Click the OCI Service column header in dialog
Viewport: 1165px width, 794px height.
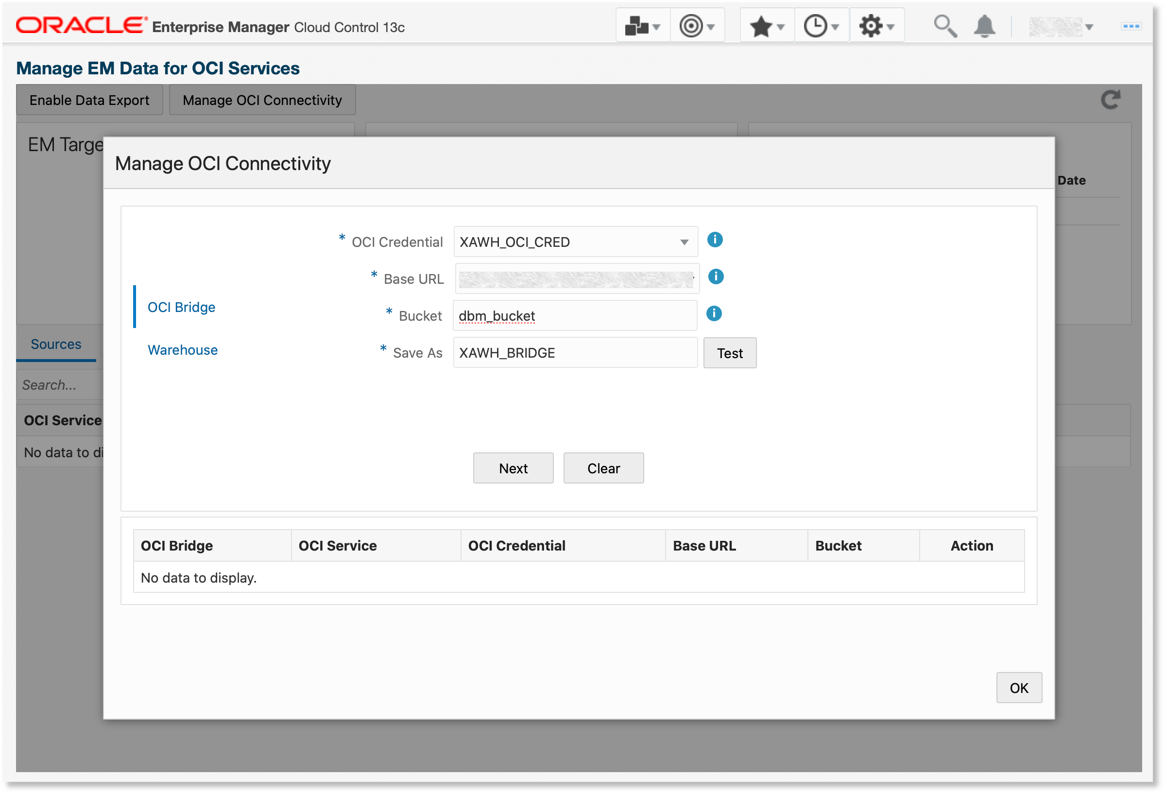[376, 546]
